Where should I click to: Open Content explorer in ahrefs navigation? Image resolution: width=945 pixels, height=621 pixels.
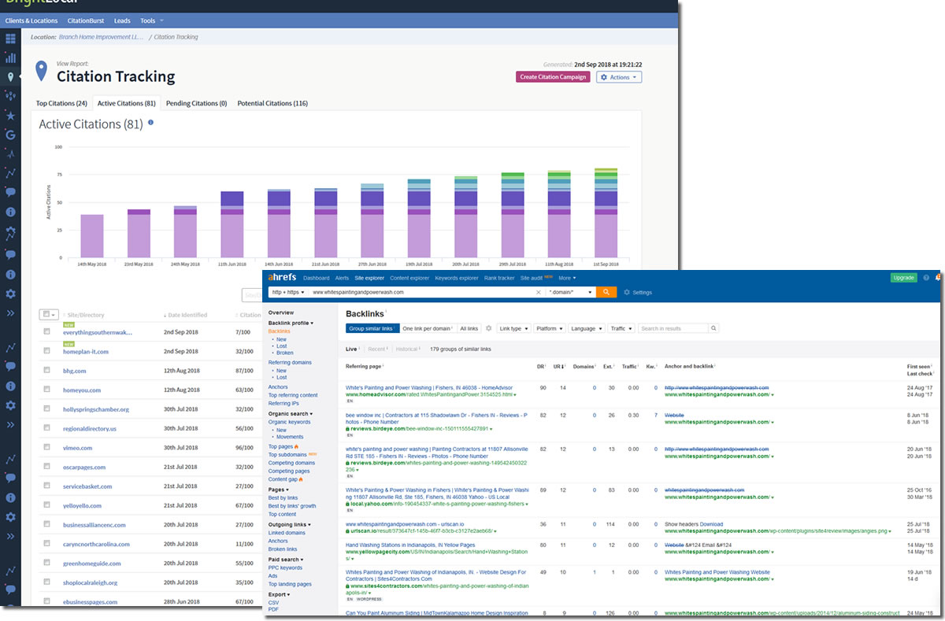pos(409,278)
